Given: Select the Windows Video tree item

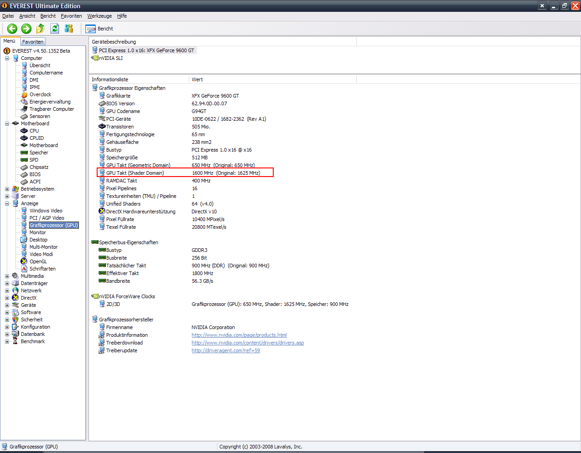Looking at the screenshot, I should 46,211.
